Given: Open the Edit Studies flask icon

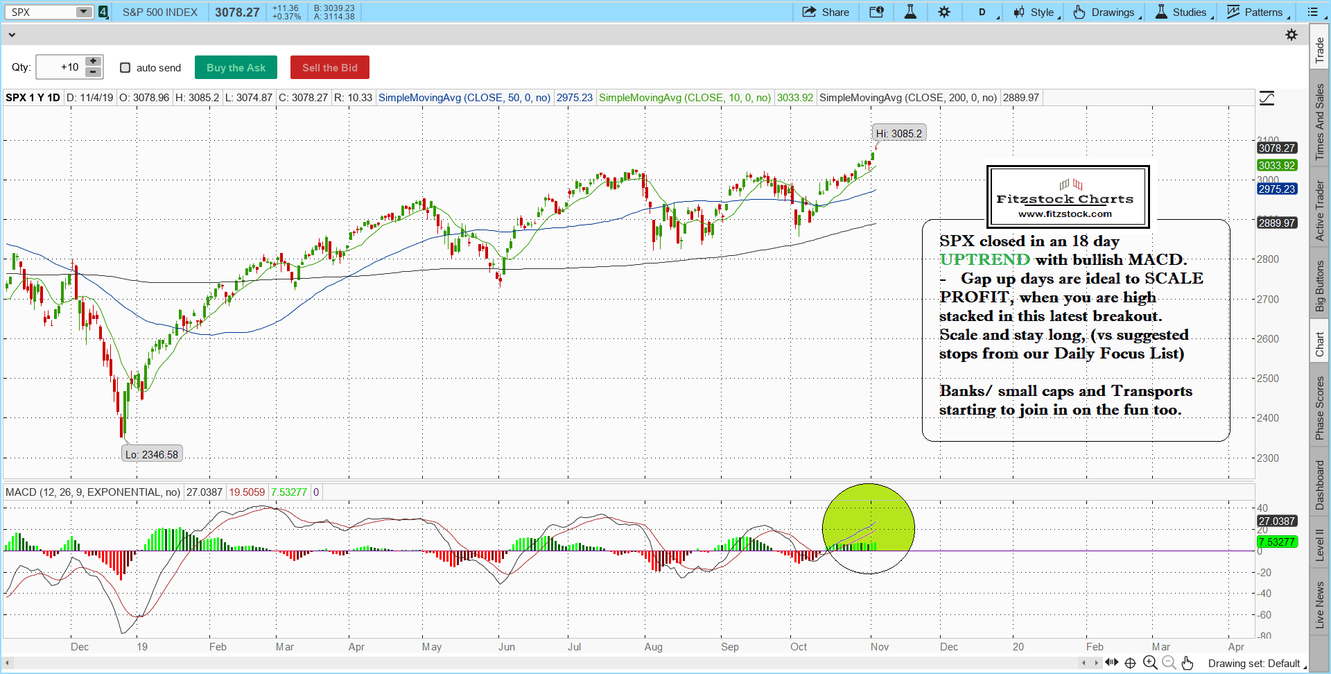Looking at the screenshot, I should point(910,12).
